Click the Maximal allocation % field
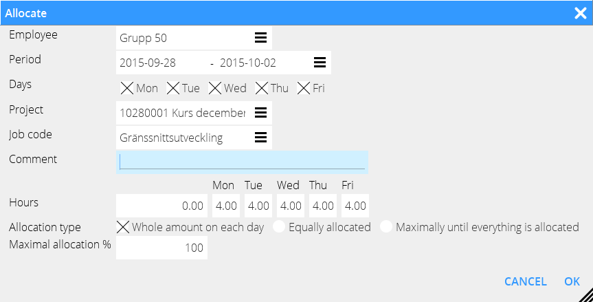 tap(162, 248)
